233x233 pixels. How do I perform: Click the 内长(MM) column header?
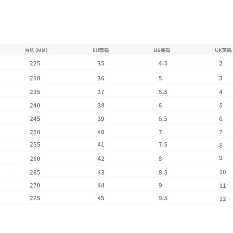click(36, 50)
